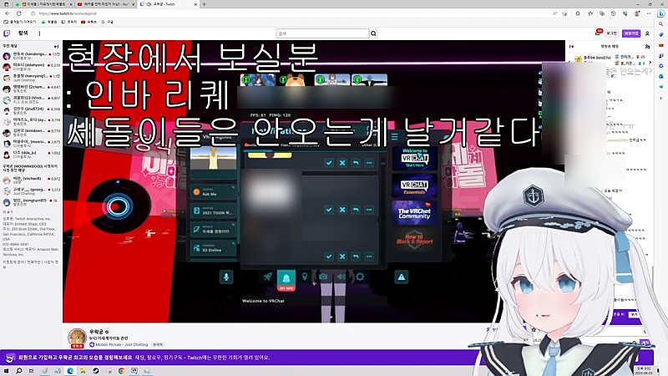Decline the first invitation with the X

point(342,163)
